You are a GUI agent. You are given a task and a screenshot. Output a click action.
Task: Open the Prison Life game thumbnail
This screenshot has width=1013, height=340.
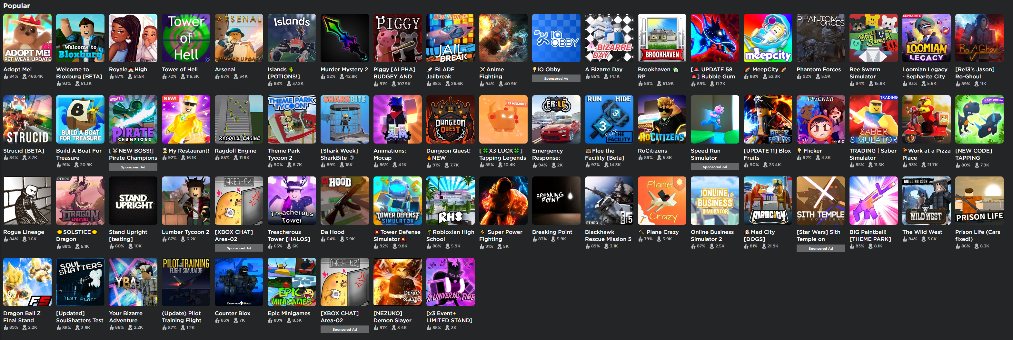tap(979, 201)
